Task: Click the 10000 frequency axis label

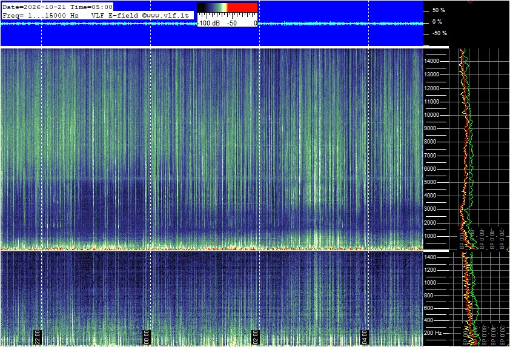Action: [x=431, y=115]
